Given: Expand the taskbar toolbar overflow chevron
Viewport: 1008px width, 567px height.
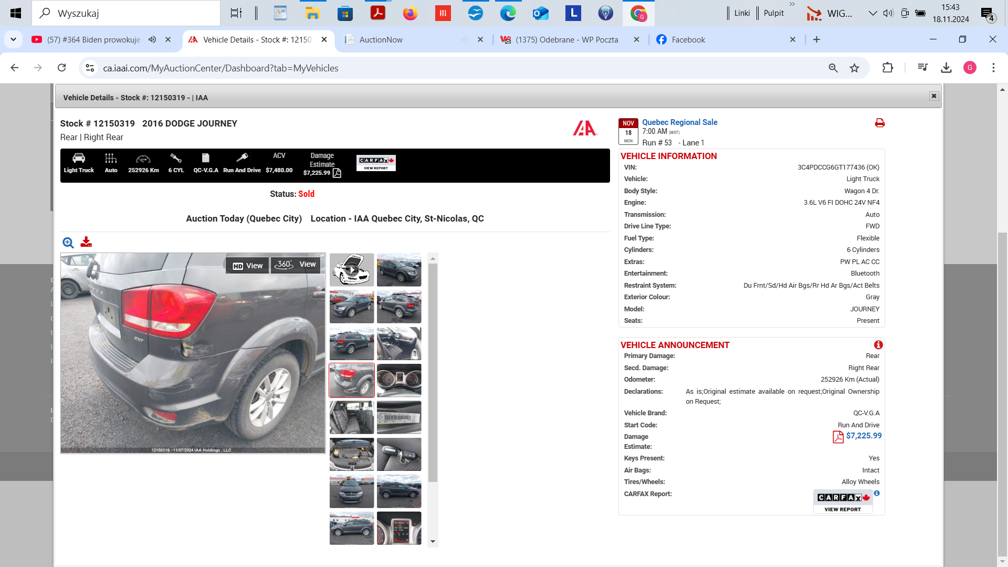Looking at the screenshot, I should tap(792, 5).
